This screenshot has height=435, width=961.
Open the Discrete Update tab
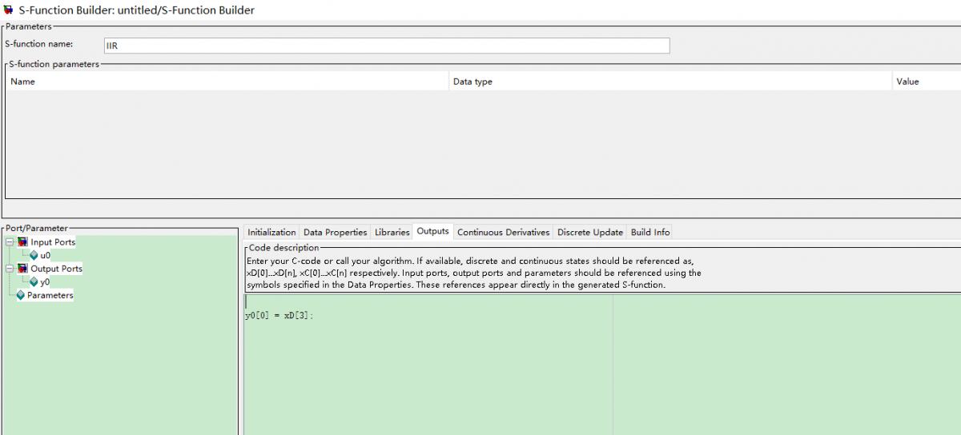point(589,232)
